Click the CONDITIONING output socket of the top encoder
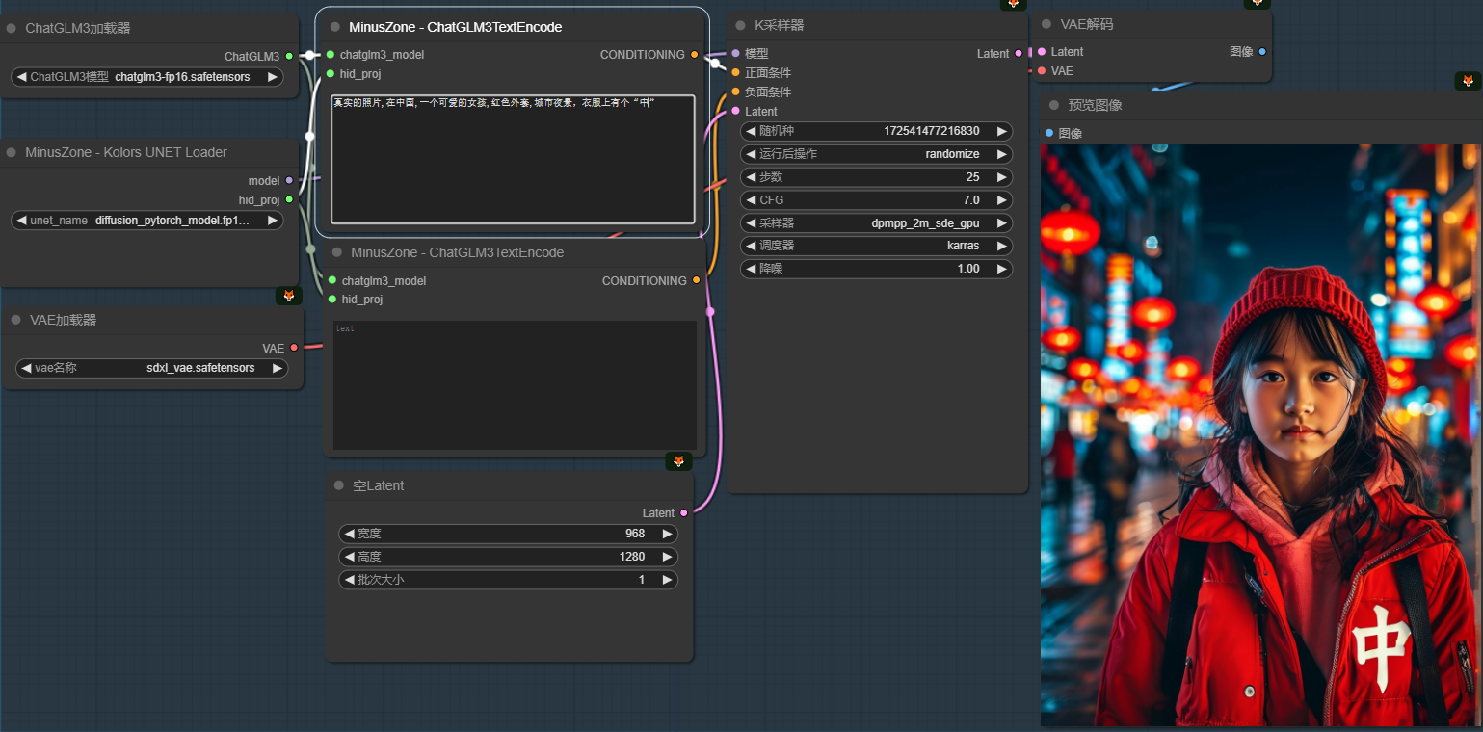 (x=694, y=55)
